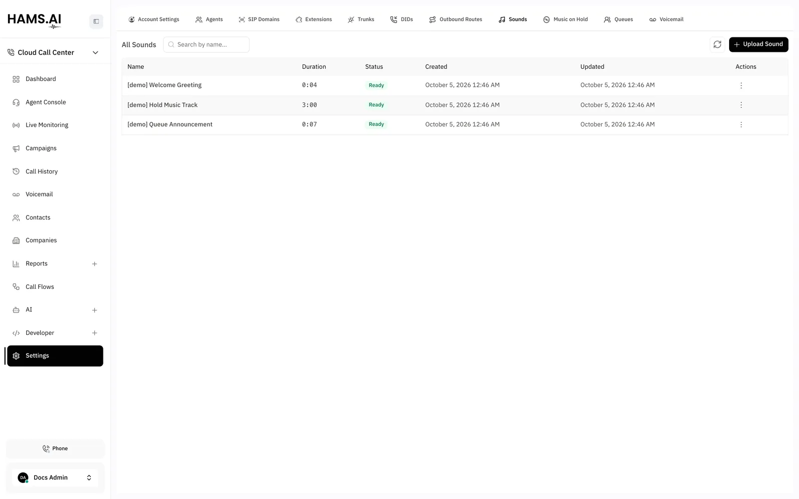The image size is (799, 499).
Task: Switch to the Account Settings tab
Action: [154, 19]
